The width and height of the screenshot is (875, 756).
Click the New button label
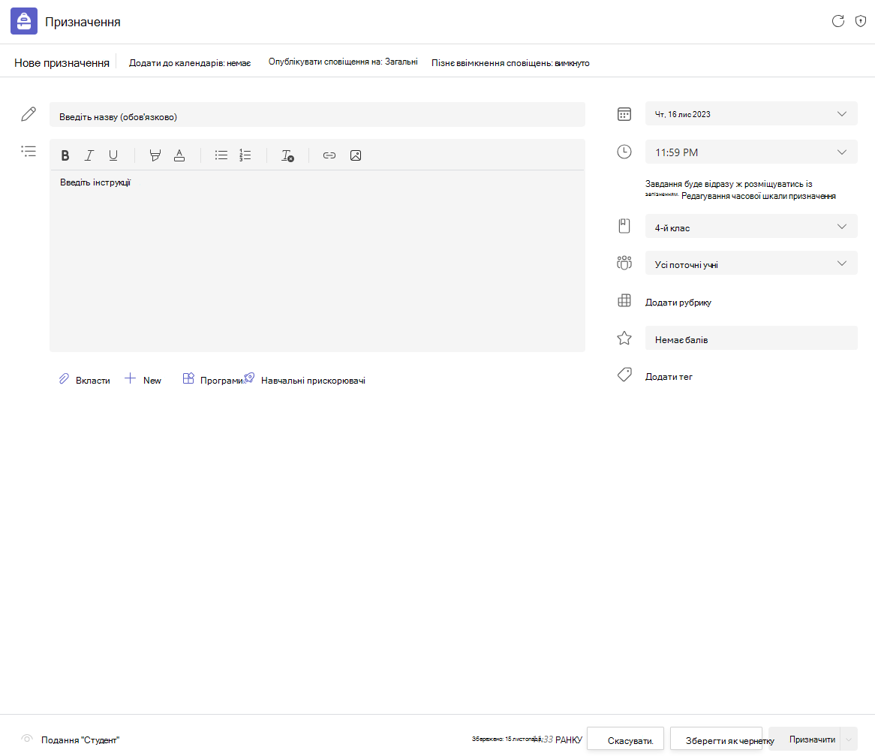tap(152, 380)
